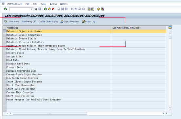Open the Edit menu
Screen dimensions: 181x119
[x=27, y=4]
